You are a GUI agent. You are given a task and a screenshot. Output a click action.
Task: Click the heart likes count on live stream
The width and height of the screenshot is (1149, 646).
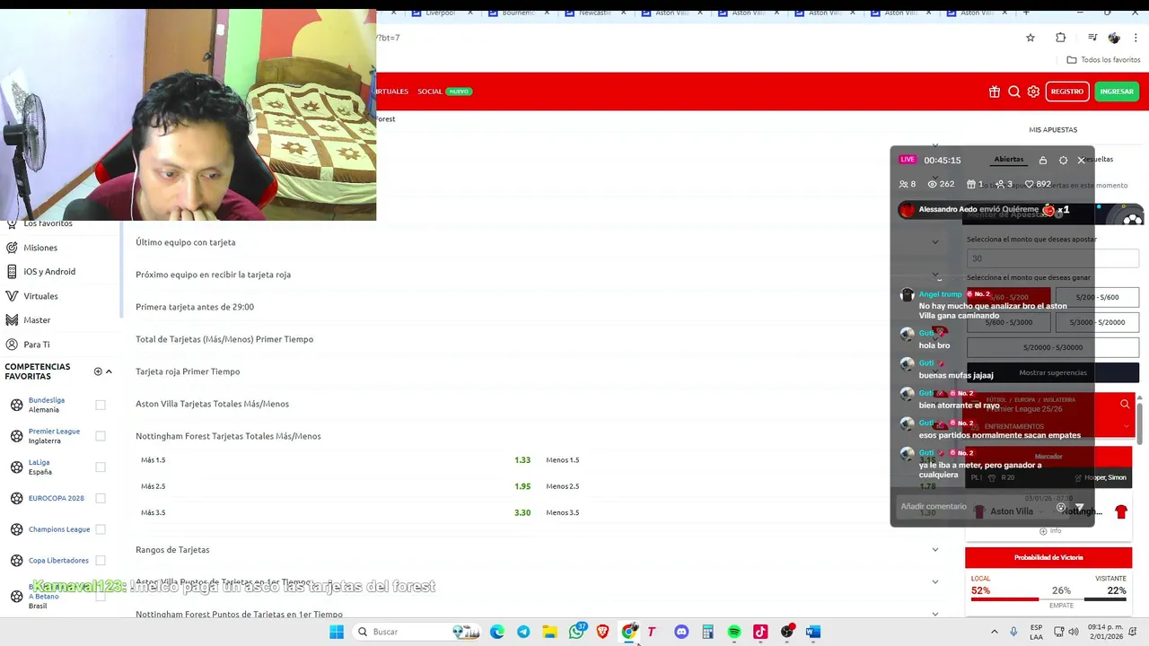(1038, 184)
